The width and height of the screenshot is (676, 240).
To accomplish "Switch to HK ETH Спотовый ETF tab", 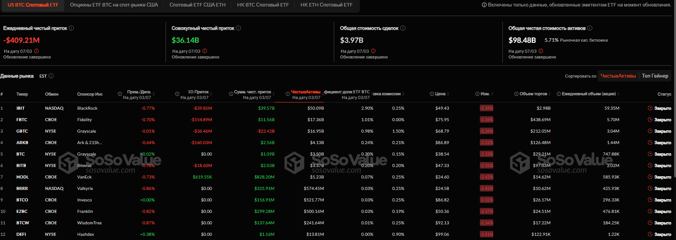I will point(327,5).
